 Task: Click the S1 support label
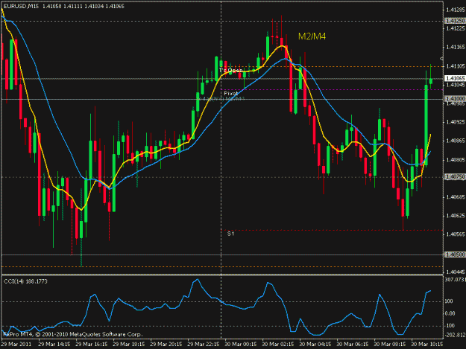[230, 234]
